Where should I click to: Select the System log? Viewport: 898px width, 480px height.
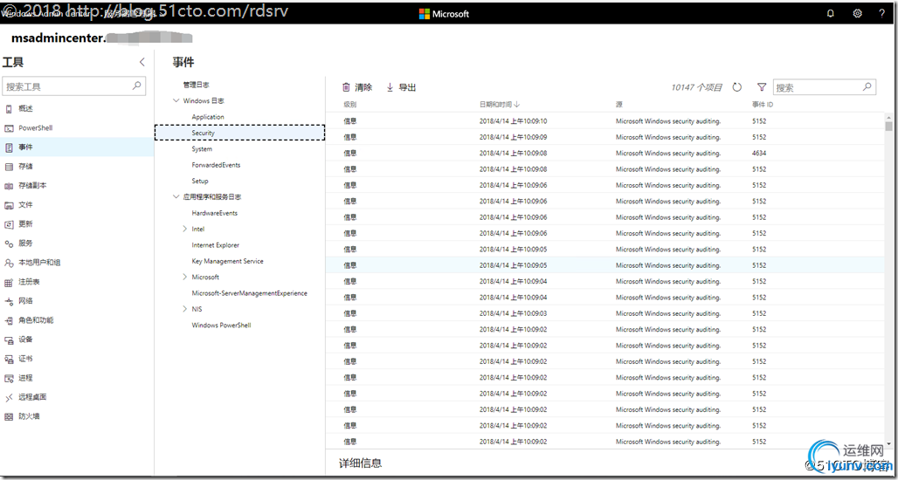coord(202,149)
